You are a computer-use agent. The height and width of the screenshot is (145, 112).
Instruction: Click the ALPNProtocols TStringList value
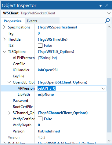47,58
